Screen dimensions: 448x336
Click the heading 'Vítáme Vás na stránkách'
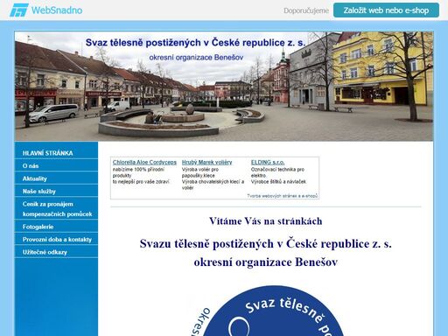click(x=266, y=221)
